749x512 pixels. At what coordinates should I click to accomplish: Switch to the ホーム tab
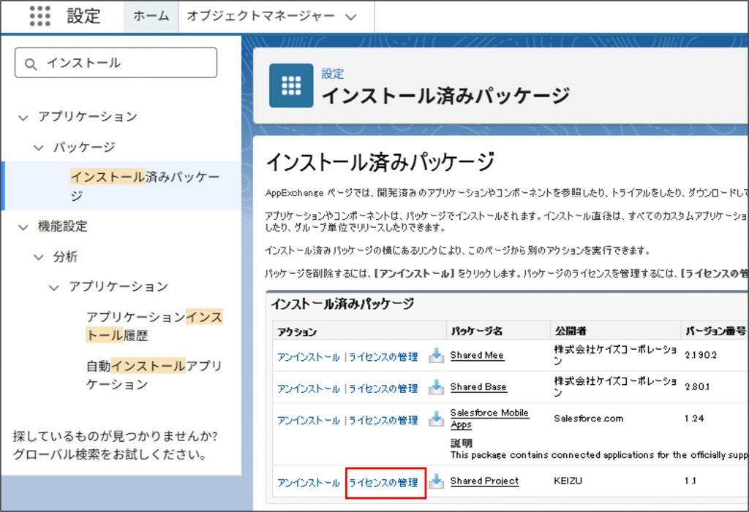pos(151,16)
